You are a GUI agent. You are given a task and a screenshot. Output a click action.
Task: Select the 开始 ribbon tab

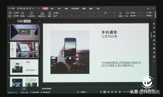(x=45, y=8)
